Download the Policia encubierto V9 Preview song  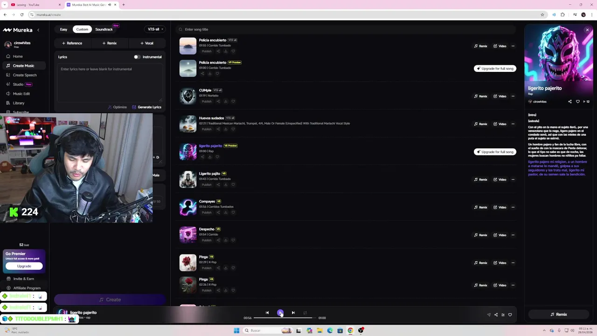pyautogui.click(x=209, y=73)
